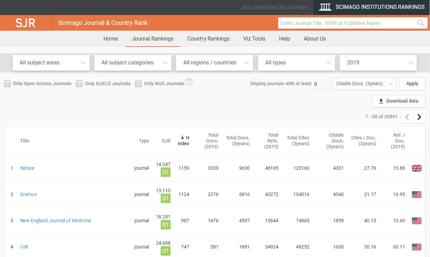Open the WoS Journals help question mark

(x=189, y=82)
